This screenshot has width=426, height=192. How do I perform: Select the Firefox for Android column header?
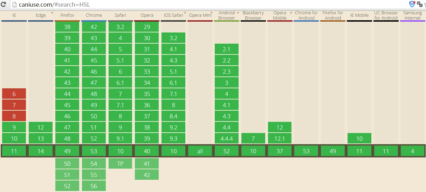(333, 15)
